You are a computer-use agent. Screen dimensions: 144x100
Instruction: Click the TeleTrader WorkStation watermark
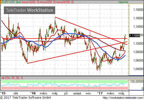tap(30, 10)
